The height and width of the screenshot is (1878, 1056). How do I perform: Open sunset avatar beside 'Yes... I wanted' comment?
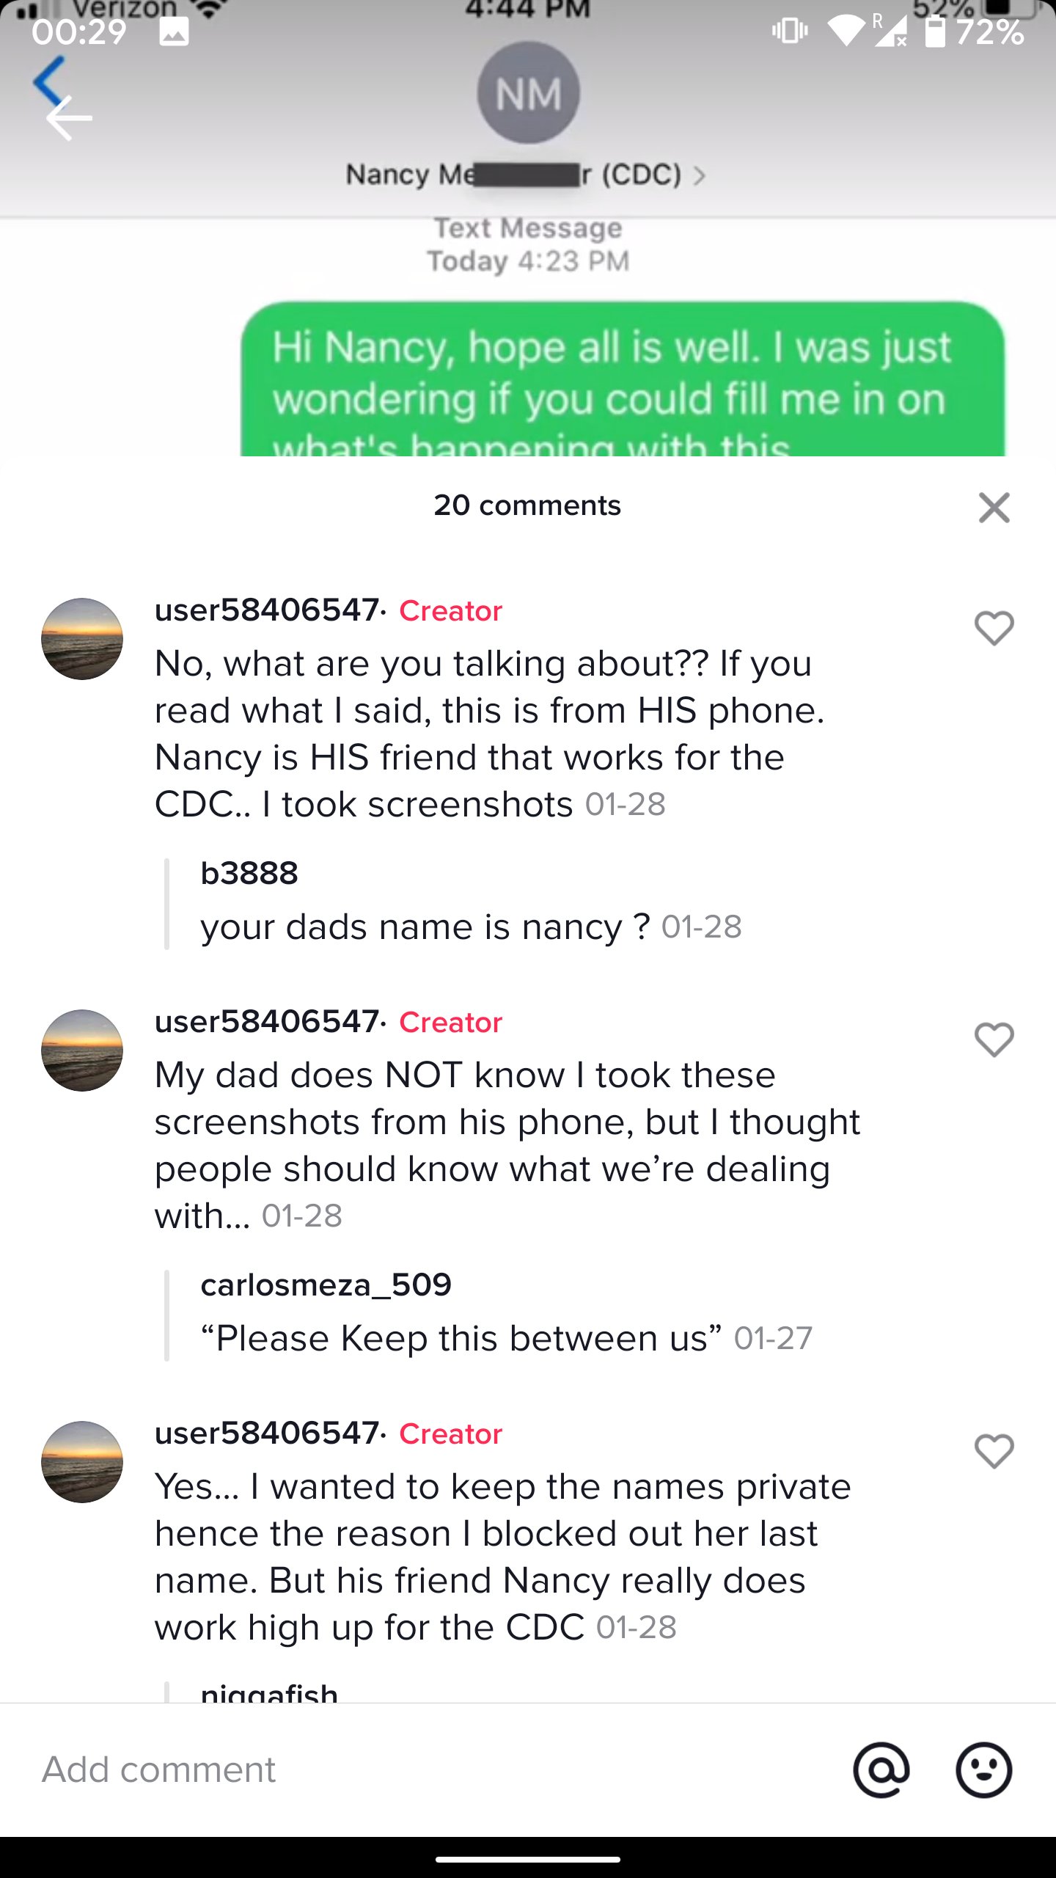pyautogui.click(x=82, y=1462)
